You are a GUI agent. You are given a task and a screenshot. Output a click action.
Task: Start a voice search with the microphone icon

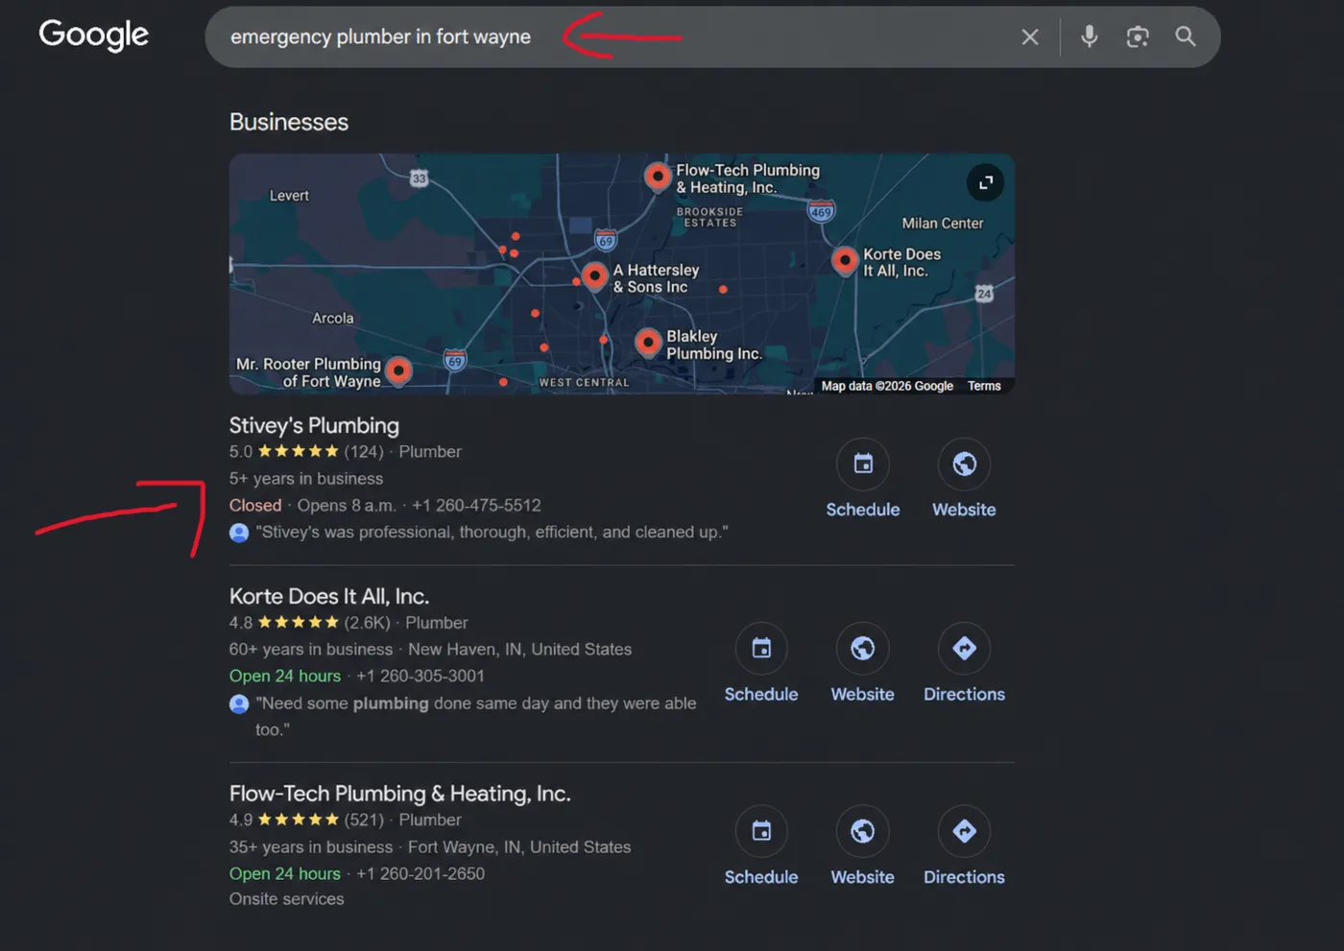(x=1089, y=37)
